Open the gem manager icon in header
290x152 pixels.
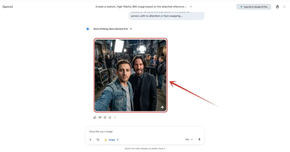(277, 7)
